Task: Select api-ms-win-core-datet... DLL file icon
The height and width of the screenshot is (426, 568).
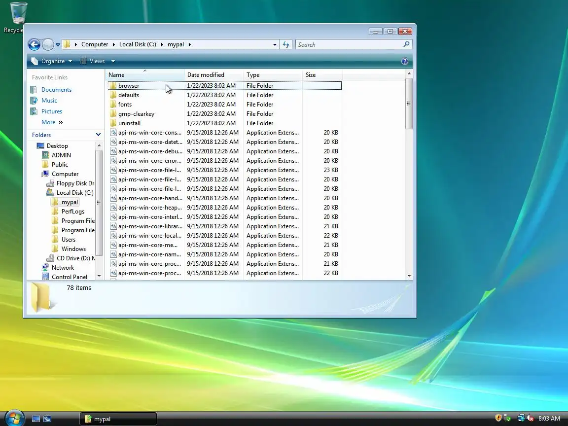Action: tap(113, 142)
